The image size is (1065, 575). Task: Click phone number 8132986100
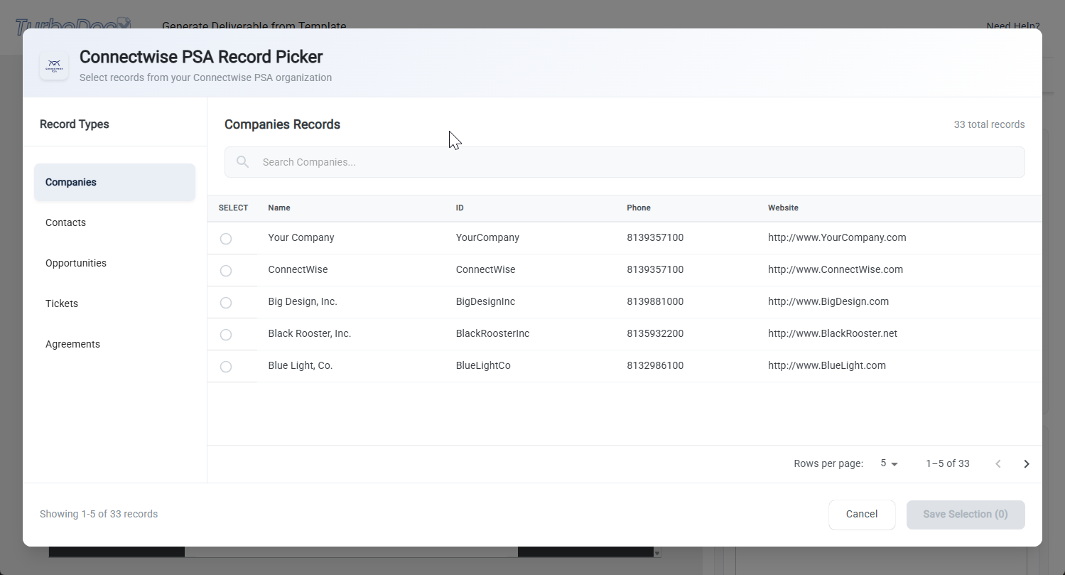click(655, 365)
